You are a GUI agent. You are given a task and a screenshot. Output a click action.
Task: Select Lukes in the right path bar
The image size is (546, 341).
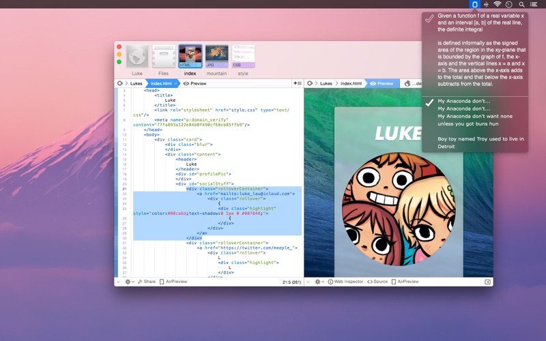tap(326, 83)
